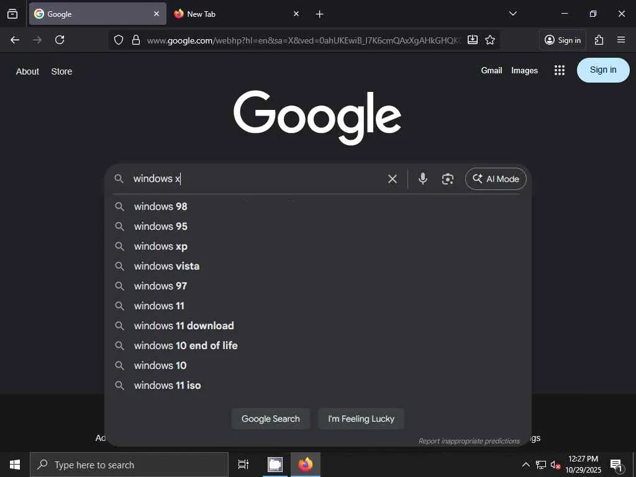Viewport: 636px width, 477px height.
Task: Click the blue Google Sign in button
Action: 603,70
